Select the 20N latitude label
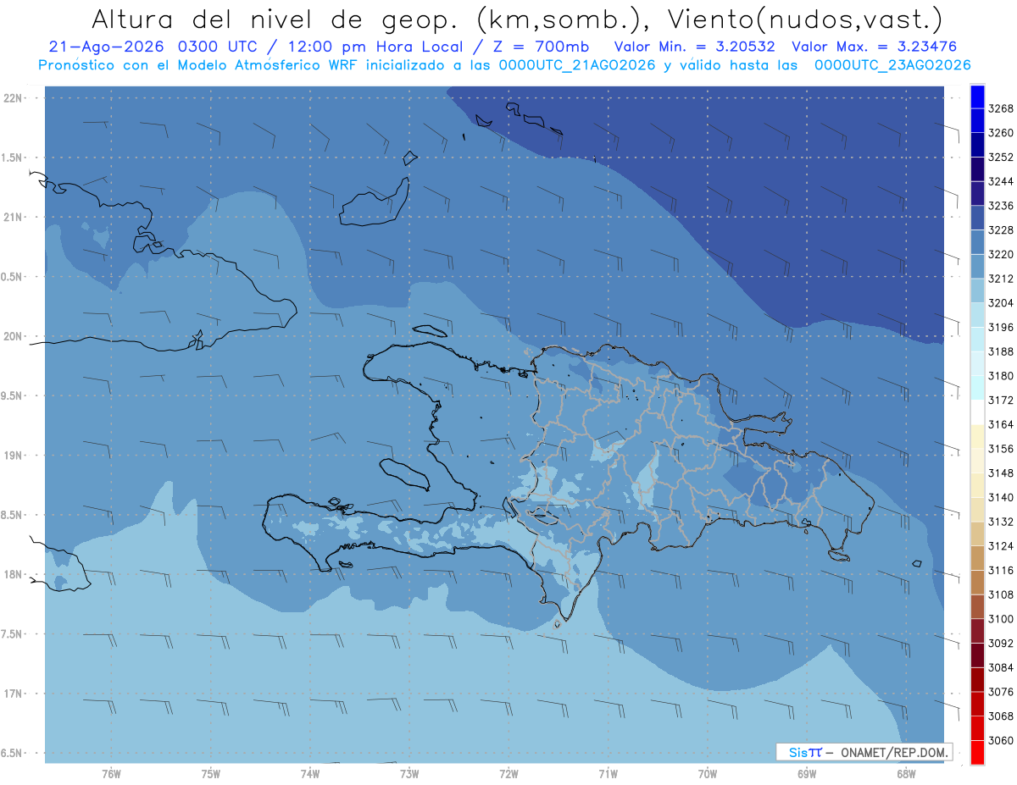Screen dimensions: 1017x785 [x=13, y=336]
